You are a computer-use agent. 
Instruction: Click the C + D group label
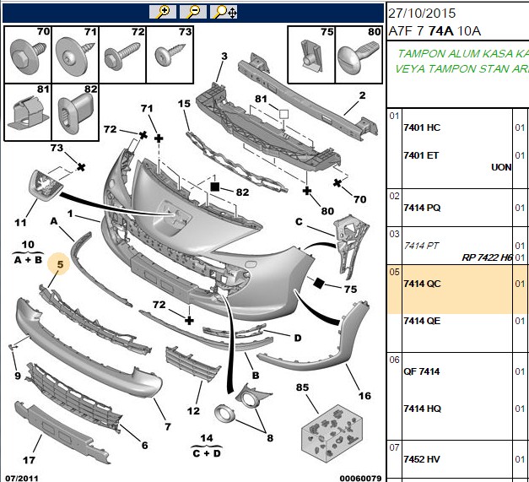207,453
